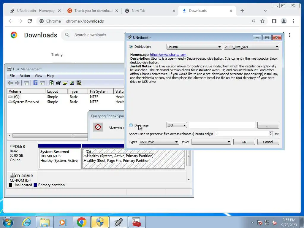The height and width of the screenshot is (228, 304).
Task: Toggle action pane icon in Disk Management toolbar
Action: point(42,83)
